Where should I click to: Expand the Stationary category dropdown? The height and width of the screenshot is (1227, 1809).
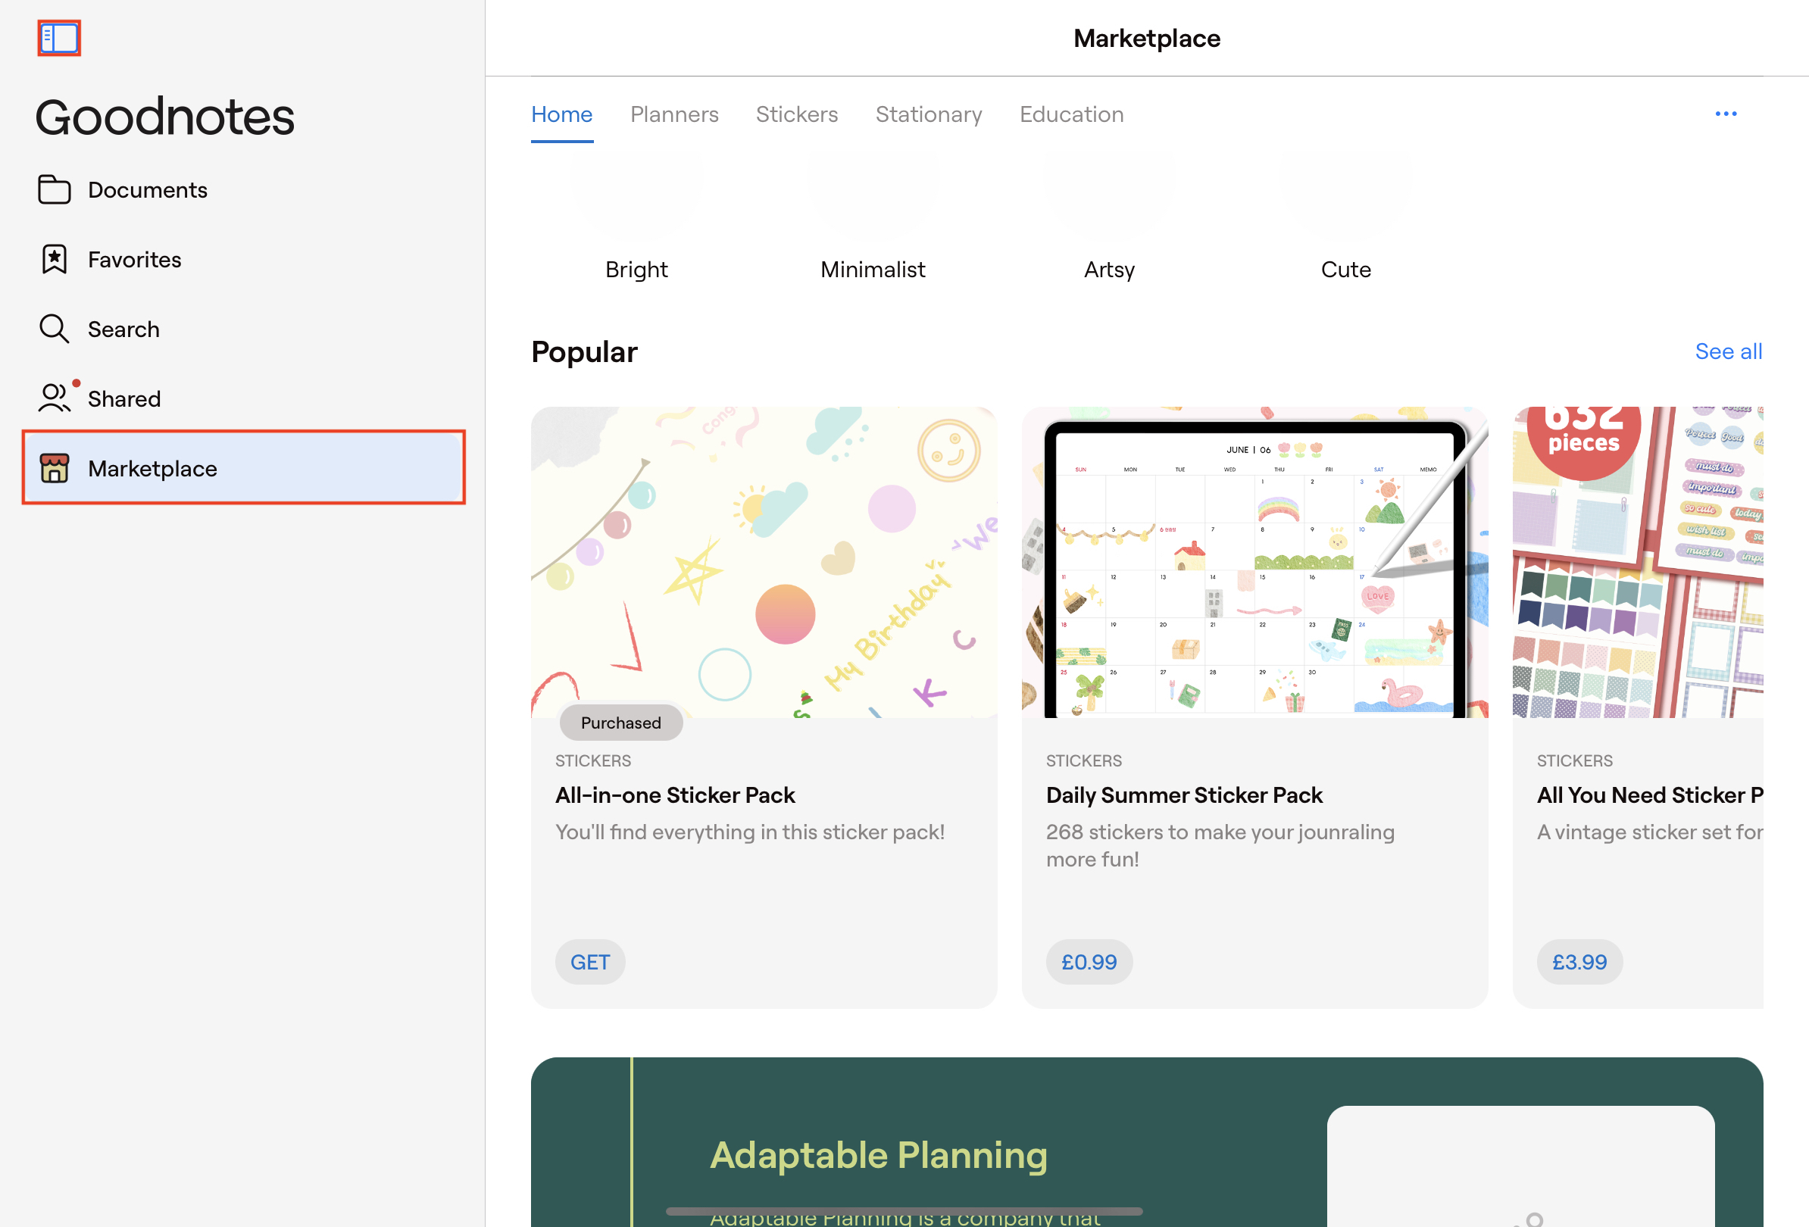tap(929, 115)
